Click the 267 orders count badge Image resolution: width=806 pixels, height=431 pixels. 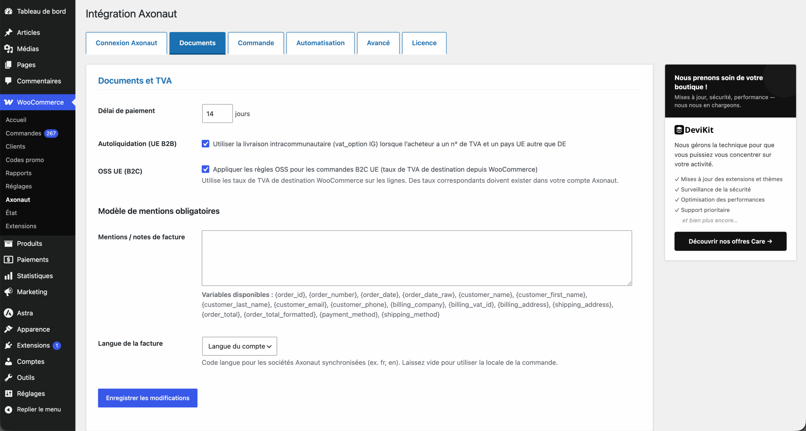[51, 133]
